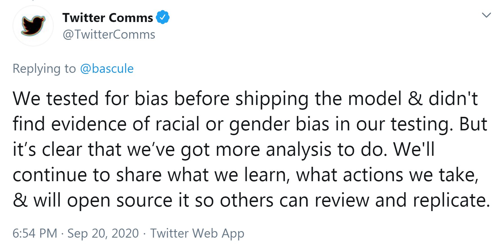Click the word "We'll" ending the third line
Image resolution: width=503 pixels, height=252 pixels.
click(x=414, y=150)
